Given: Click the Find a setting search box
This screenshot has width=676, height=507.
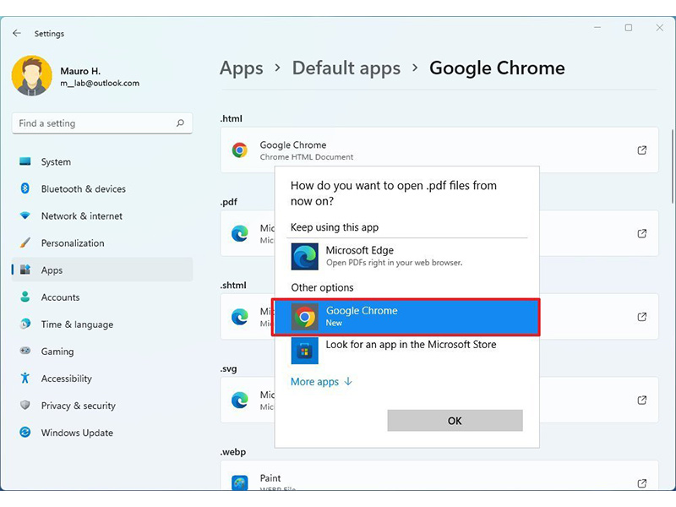Looking at the screenshot, I should tap(102, 123).
